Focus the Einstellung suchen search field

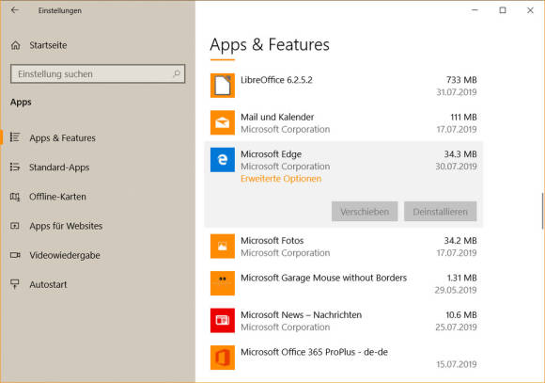pos(98,73)
